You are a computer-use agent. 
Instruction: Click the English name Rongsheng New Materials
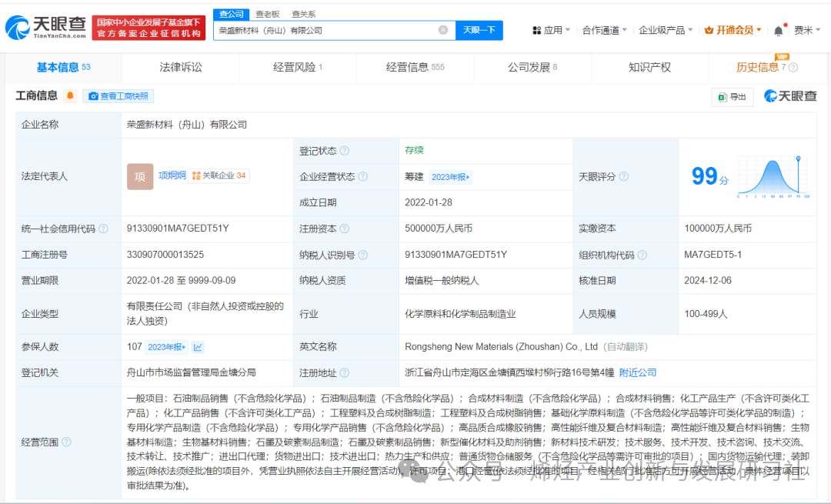[x=501, y=346]
